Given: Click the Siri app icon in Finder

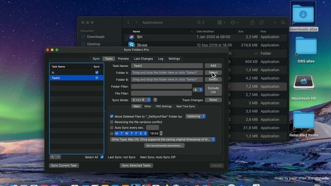Looking at the screenshot, I should coord(132,37).
